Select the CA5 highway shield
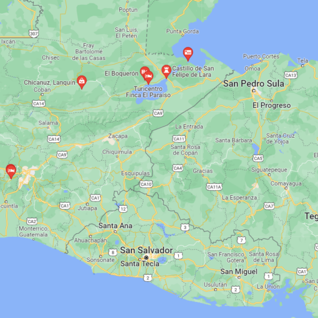Screen dimensions: 318x318 (258, 158)
